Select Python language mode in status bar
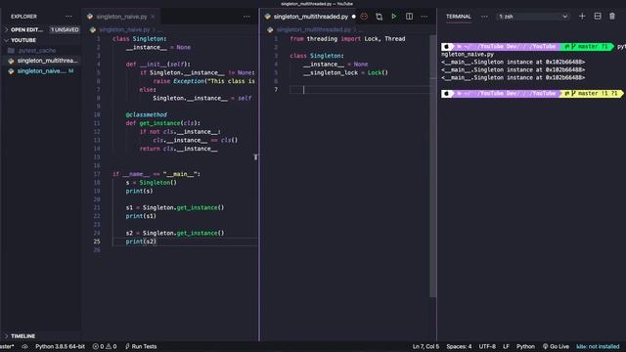The width and height of the screenshot is (626, 352). point(525,346)
